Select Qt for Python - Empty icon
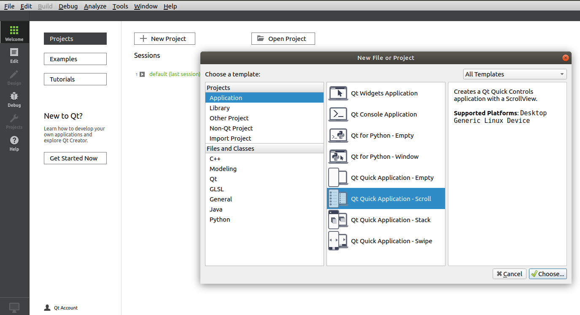Viewport: 580px width, 315px height. (338, 136)
